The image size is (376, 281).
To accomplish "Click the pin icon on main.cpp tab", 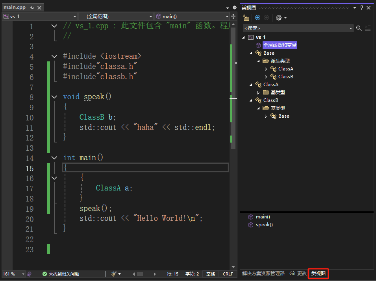I will click(32, 7).
